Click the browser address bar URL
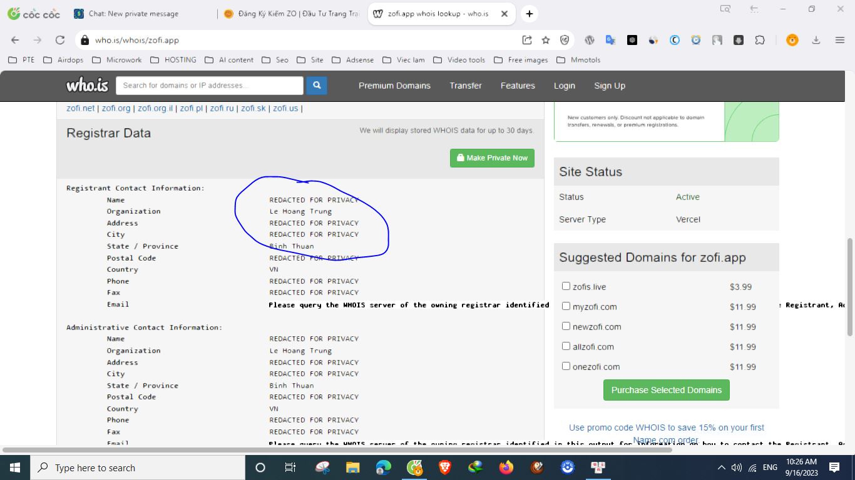 pos(137,40)
